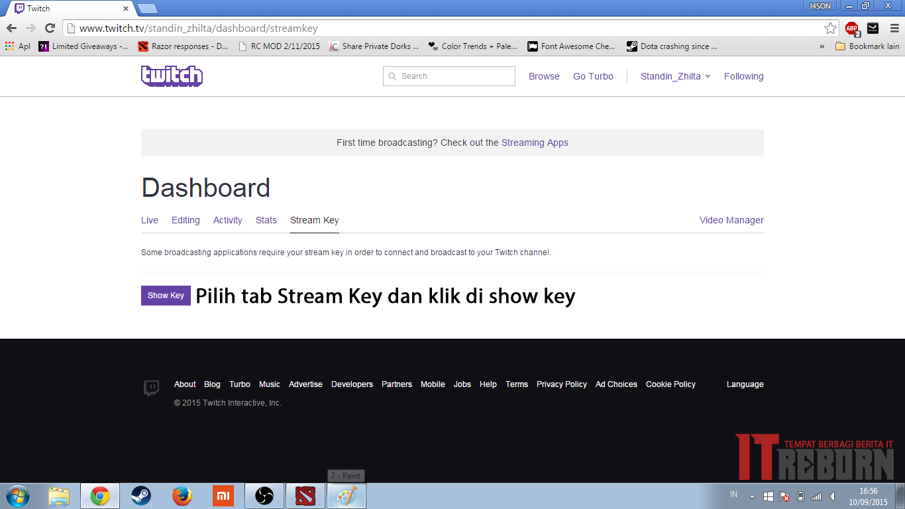Open Language selector in footer
Screen dimensions: 905x509
tap(745, 384)
